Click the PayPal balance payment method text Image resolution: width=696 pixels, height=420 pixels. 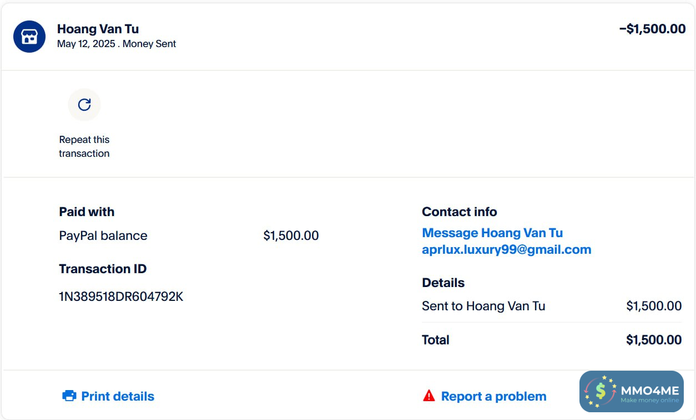click(x=103, y=235)
